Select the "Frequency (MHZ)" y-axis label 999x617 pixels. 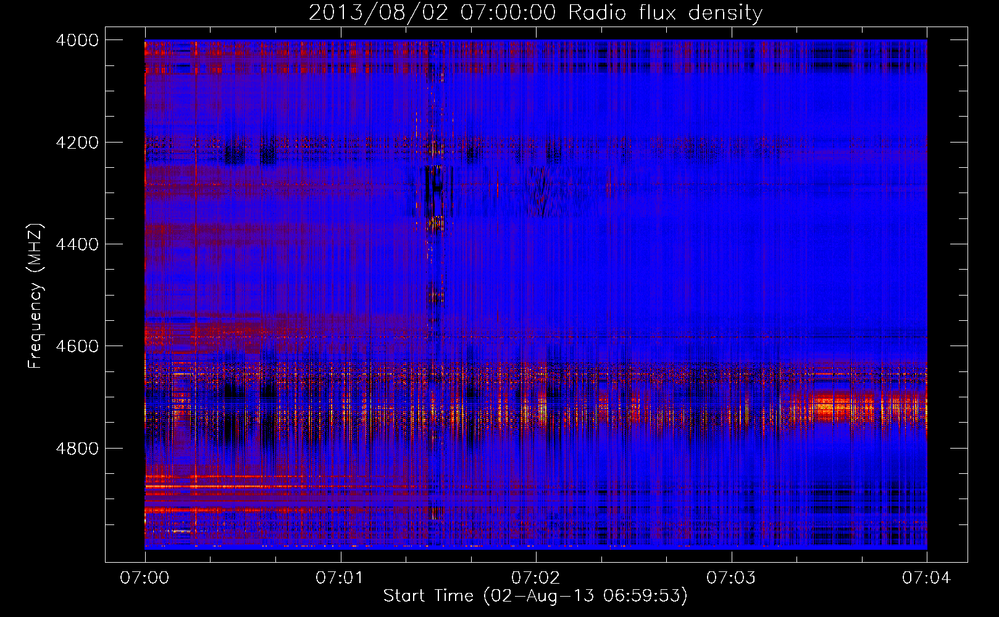click(x=35, y=296)
